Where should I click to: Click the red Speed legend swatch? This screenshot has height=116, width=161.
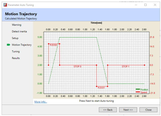click(x=138, y=92)
